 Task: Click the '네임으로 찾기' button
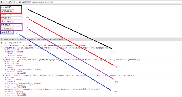point(7,28)
